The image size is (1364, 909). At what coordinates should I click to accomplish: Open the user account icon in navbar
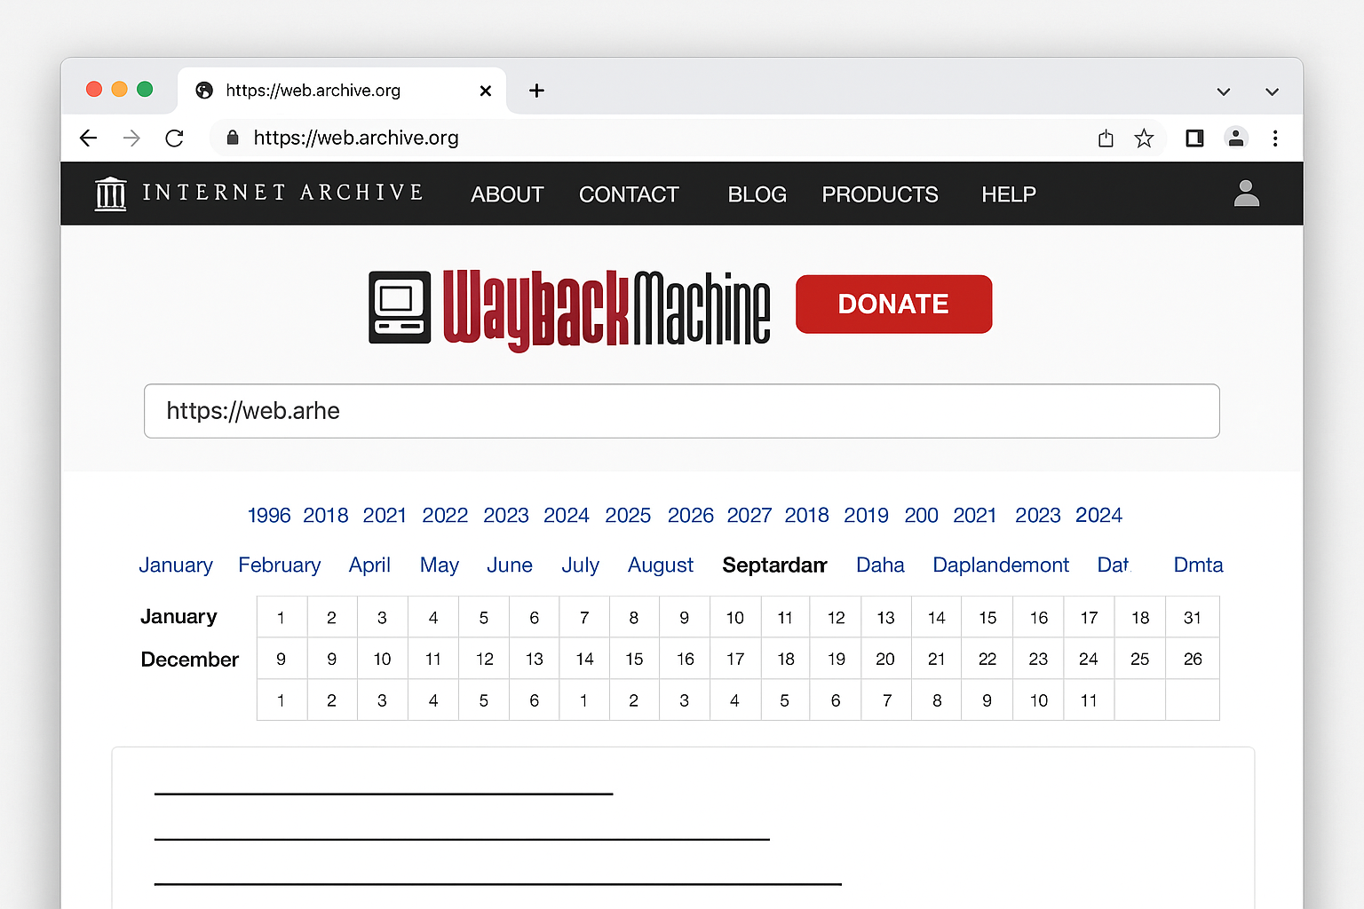(1247, 194)
